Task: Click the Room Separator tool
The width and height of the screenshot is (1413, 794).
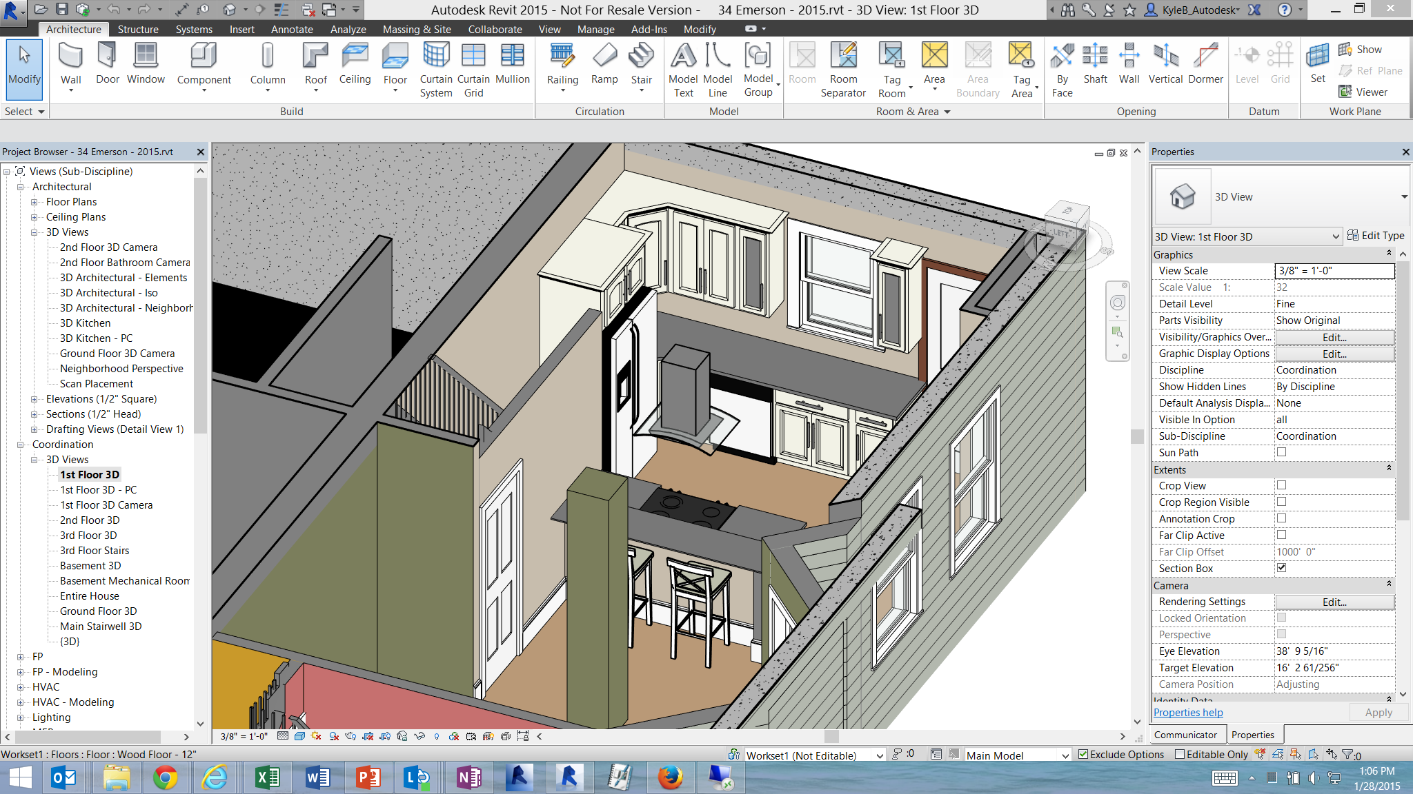Action: point(843,70)
